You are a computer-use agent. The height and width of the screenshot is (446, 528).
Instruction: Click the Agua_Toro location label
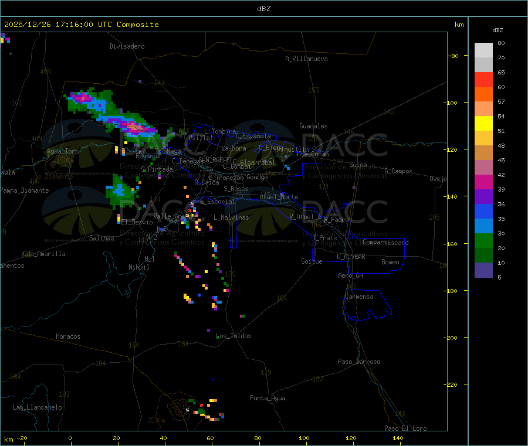63,151
